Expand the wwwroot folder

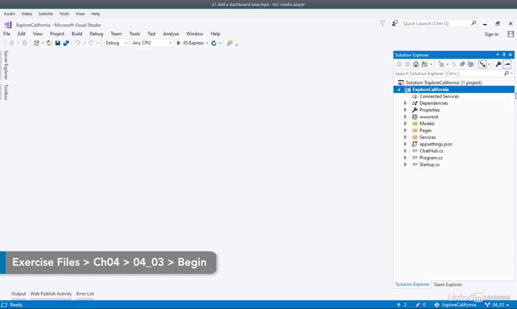tap(405, 117)
